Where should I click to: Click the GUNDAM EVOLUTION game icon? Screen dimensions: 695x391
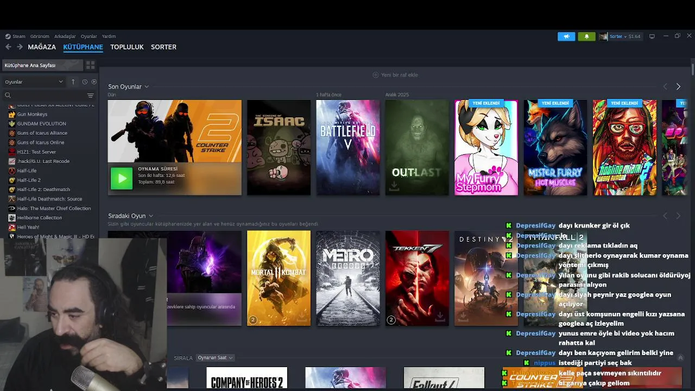(x=12, y=124)
